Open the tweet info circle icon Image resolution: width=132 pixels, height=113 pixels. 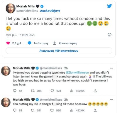109,35
